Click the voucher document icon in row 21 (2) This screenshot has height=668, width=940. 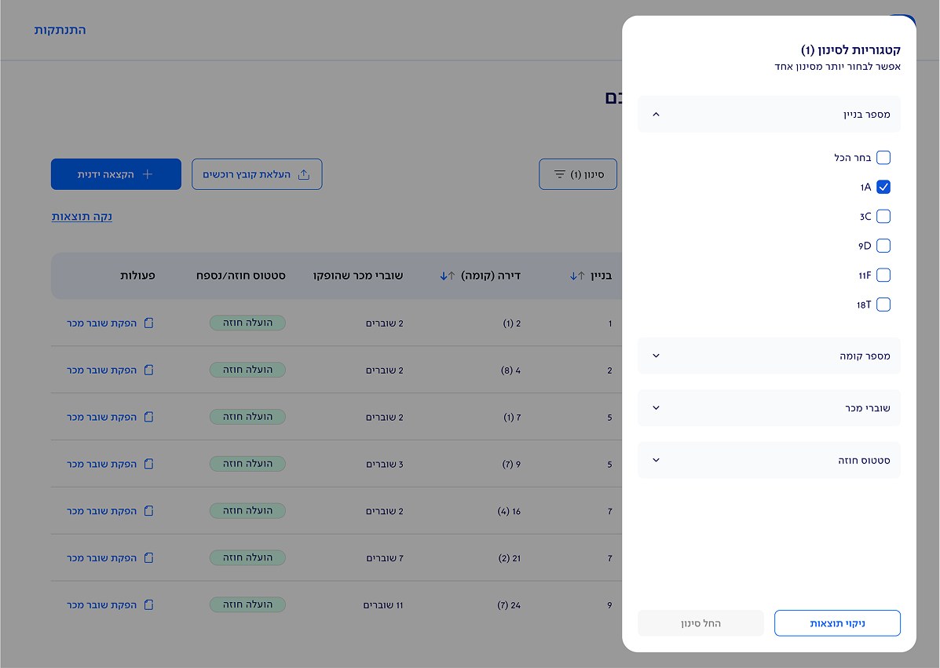[x=149, y=558]
